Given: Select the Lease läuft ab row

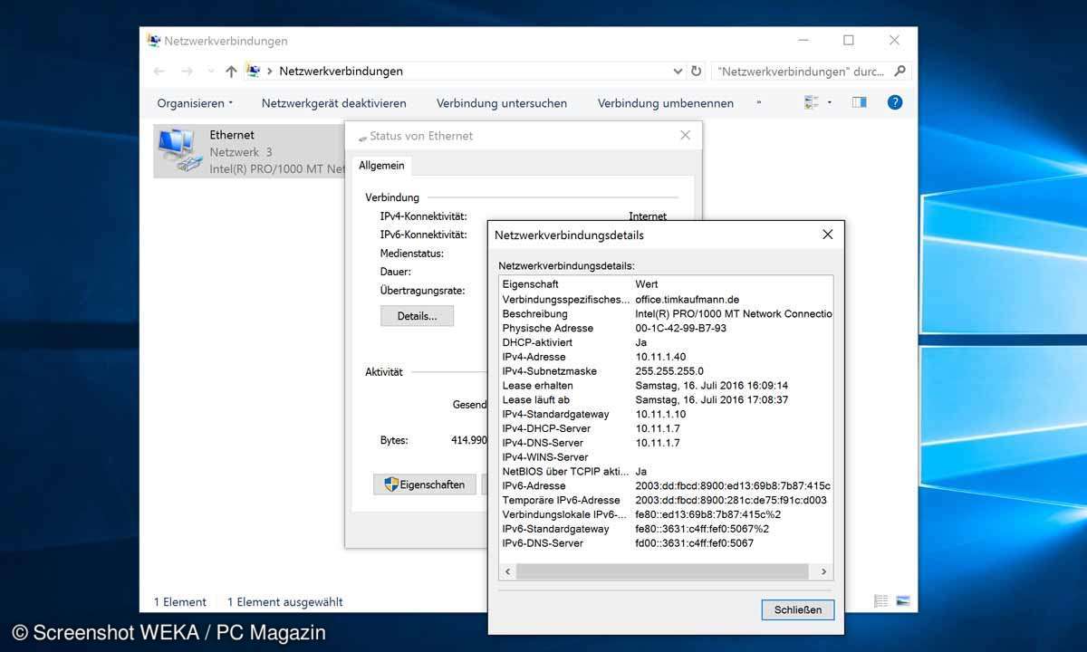Looking at the screenshot, I should tap(666, 399).
